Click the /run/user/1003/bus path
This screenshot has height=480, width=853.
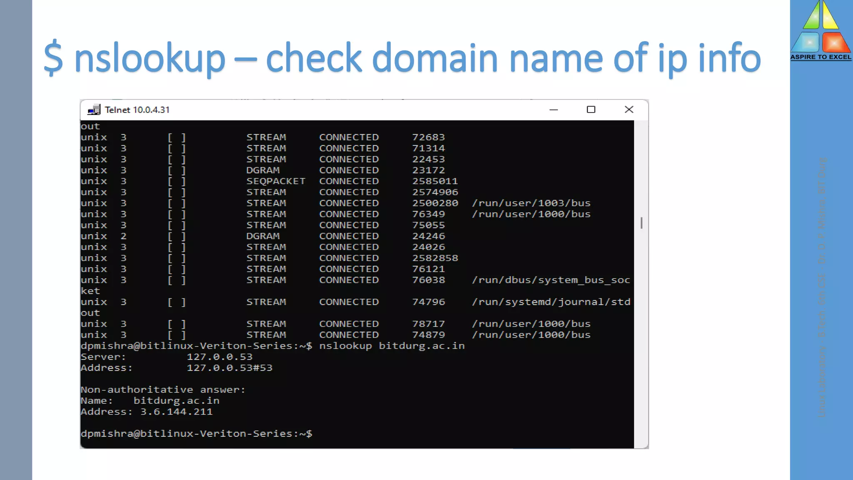tap(531, 203)
